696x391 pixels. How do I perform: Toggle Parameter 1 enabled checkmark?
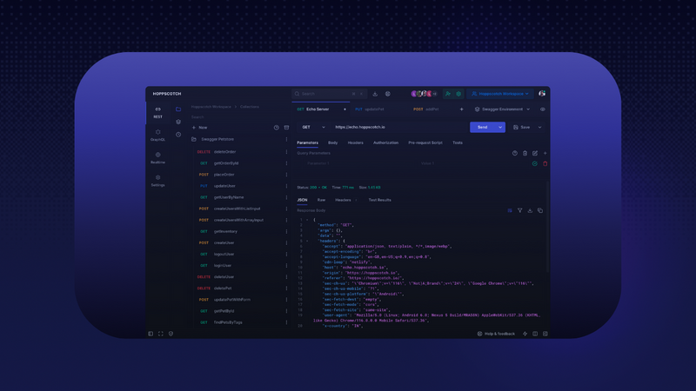(x=535, y=163)
